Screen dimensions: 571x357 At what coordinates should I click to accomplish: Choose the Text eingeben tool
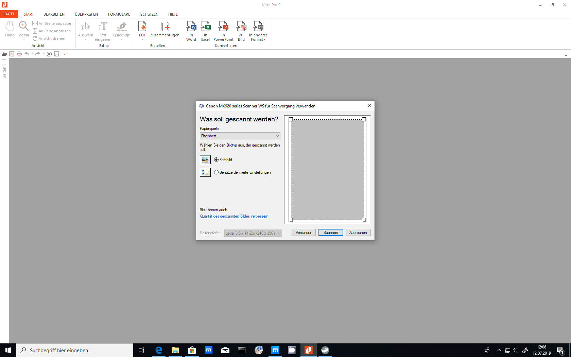coord(103,31)
